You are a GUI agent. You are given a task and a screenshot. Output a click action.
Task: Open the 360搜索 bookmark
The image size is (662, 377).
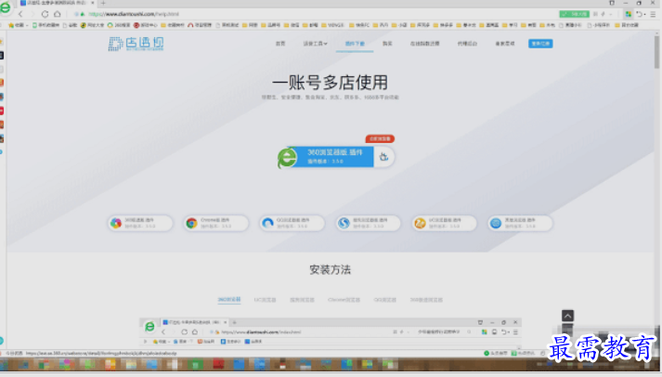point(119,25)
